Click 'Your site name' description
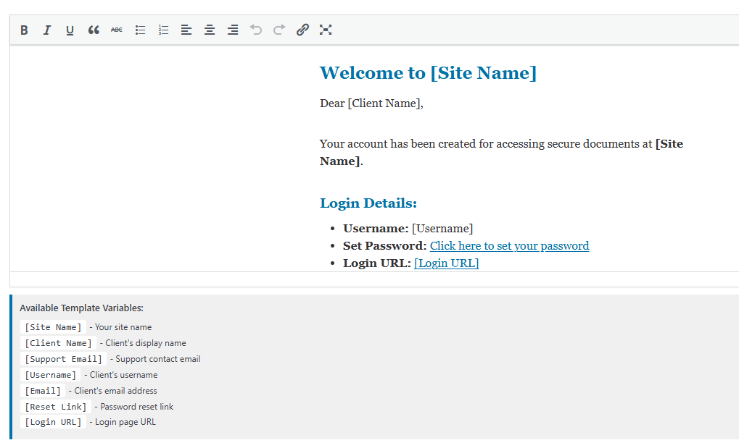The image size is (739, 448). click(x=123, y=327)
